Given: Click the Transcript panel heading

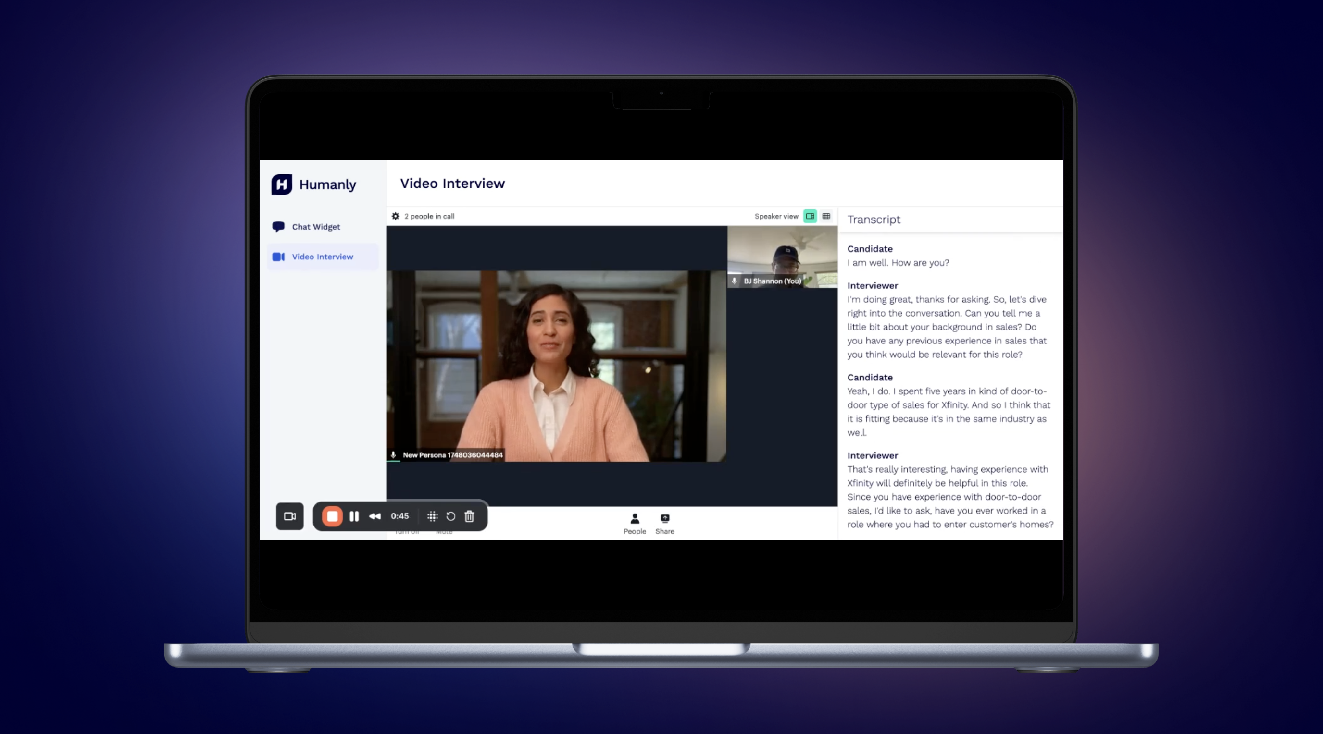Looking at the screenshot, I should coord(873,220).
